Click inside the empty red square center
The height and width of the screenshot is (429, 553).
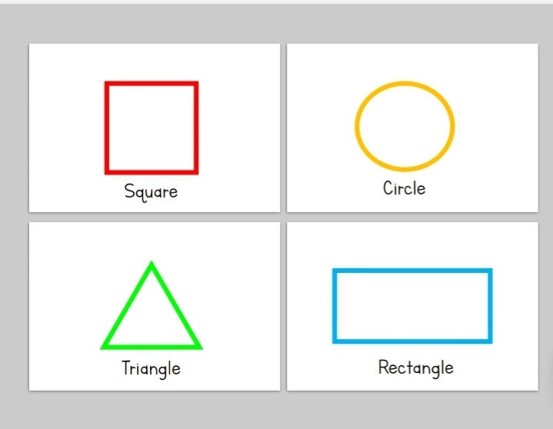152,128
